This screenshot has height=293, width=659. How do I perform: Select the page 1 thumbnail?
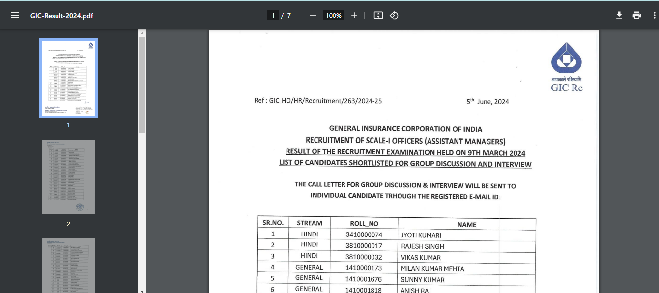click(x=69, y=78)
